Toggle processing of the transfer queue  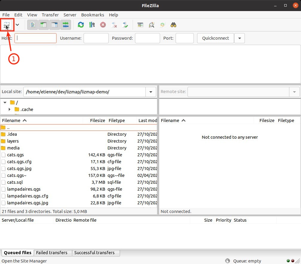point(92,25)
